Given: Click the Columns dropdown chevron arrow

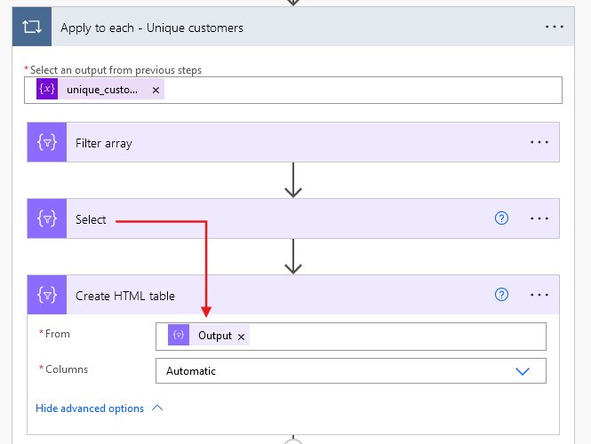Looking at the screenshot, I should [x=523, y=371].
